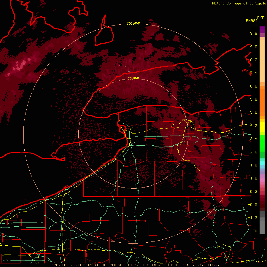
Task: Click the -1.3 legend value
Action: tap(252, 218)
